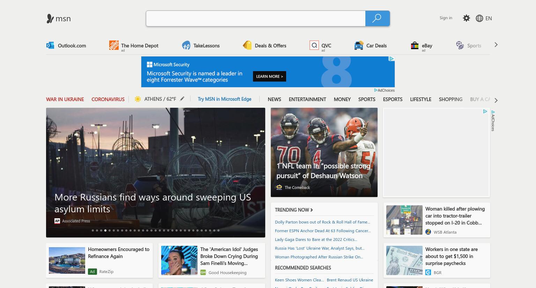Screen dimensions: 536x288
Task: Open Former ESPN Anchor trending story
Action: [x=323, y=231]
